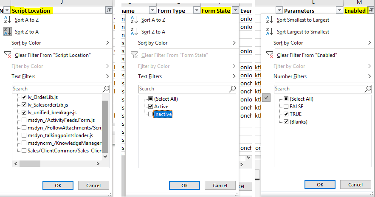This screenshot has width=375, height=197.
Task: Click Sort Z to A icon in Form State menu
Action: coord(134,31)
